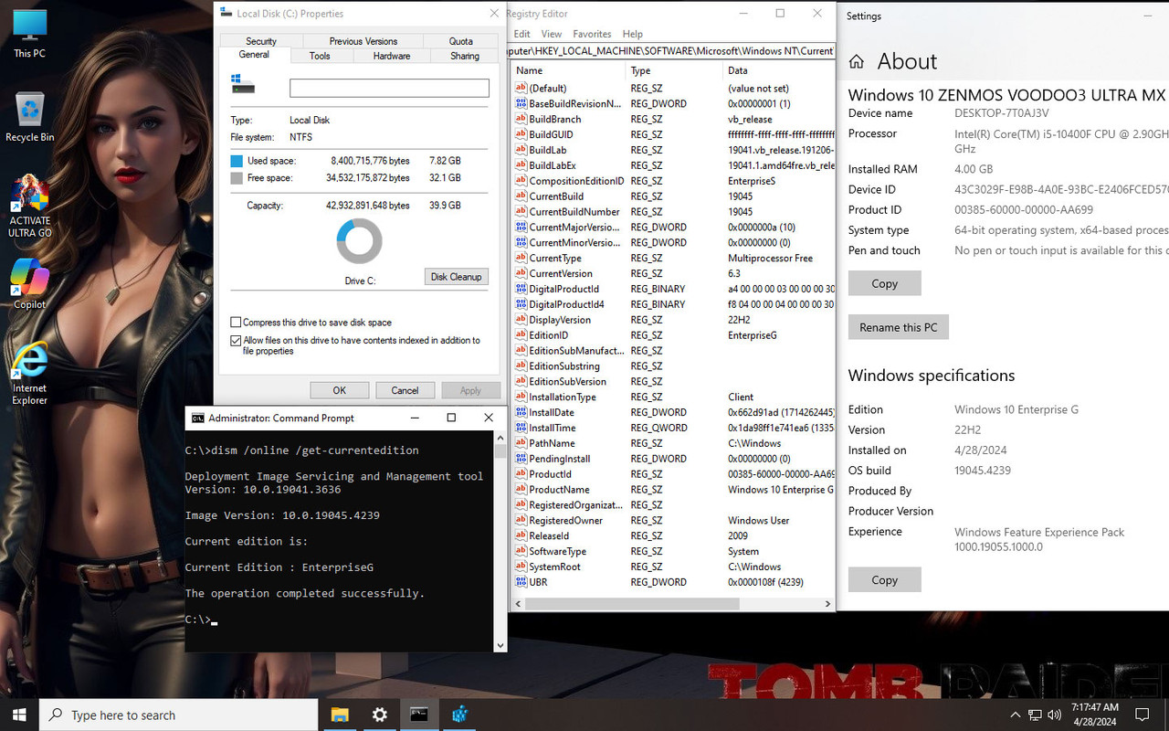Click Copy under Windows specifications

pos(884,579)
